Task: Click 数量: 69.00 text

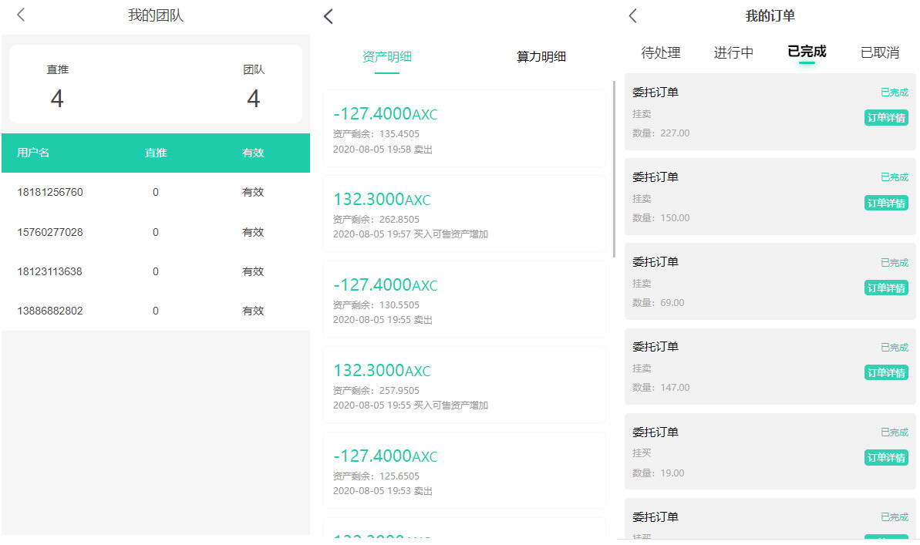Action: click(x=659, y=303)
